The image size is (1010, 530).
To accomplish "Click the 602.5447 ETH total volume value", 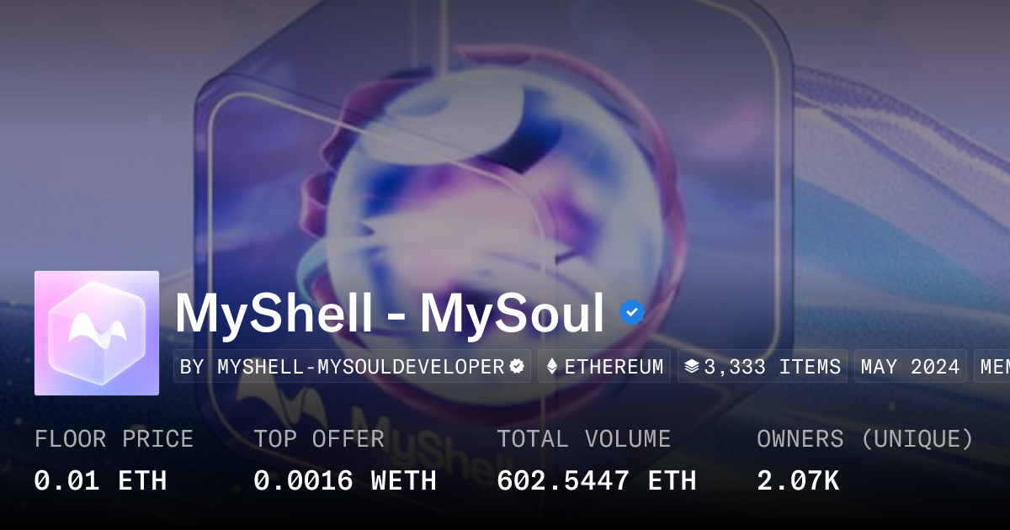I will point(597,480).
